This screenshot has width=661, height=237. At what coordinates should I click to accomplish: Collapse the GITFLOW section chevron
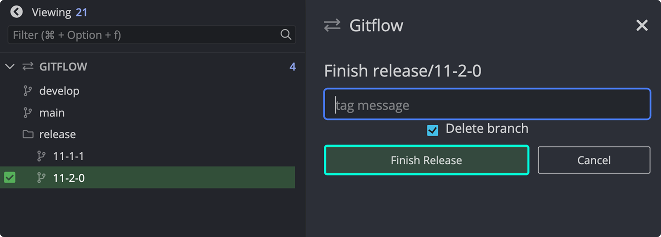(10, 66)
